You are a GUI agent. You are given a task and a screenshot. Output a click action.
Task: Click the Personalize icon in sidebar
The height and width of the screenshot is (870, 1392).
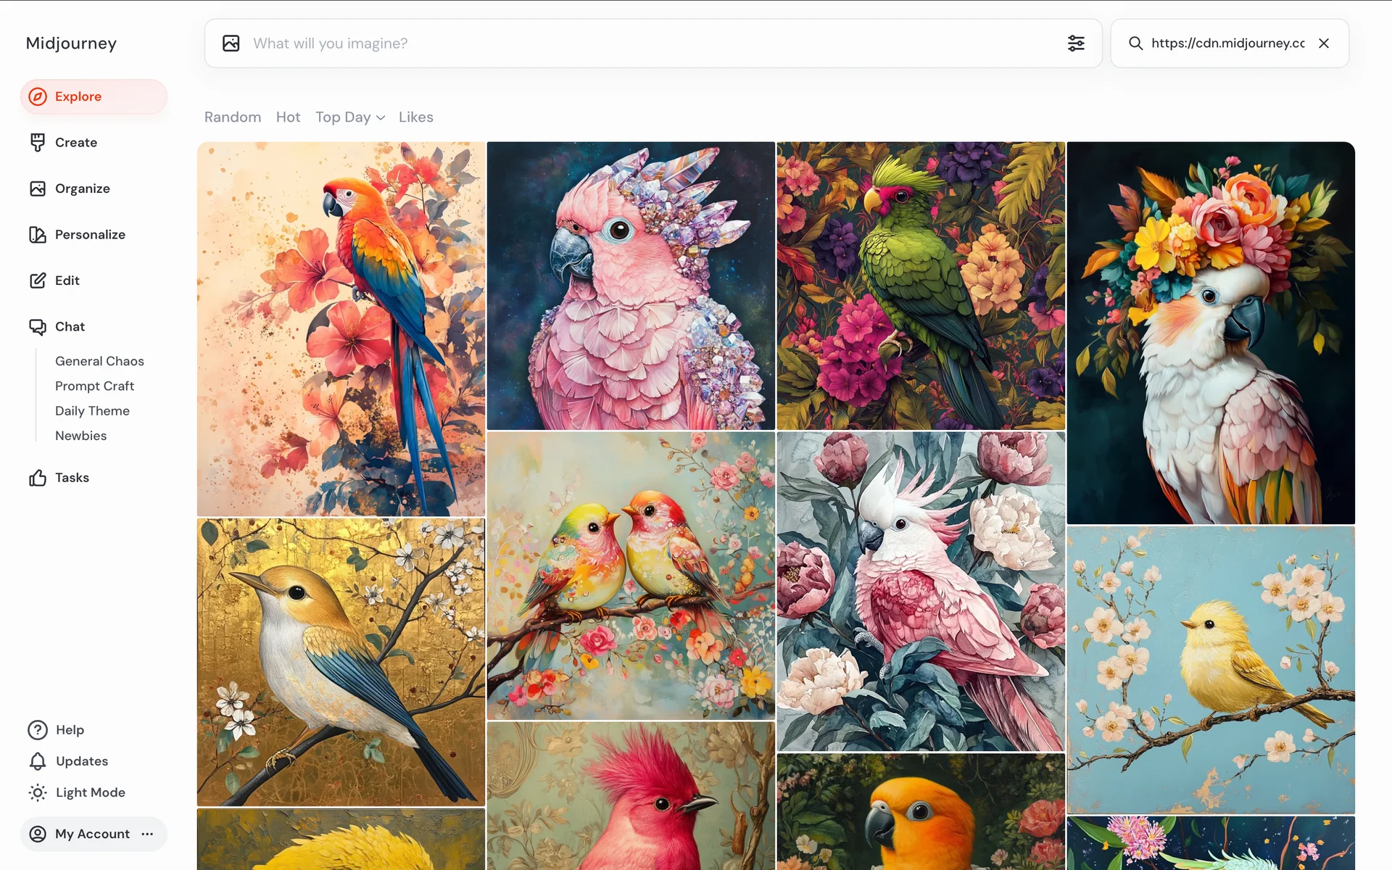click(x=38, y=235)
